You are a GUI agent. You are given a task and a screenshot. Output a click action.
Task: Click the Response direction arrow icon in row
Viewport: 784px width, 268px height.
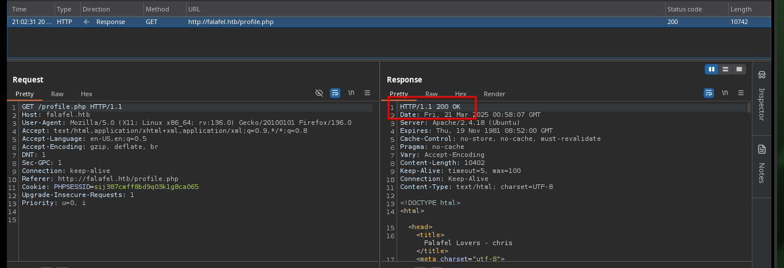(87, 22)
